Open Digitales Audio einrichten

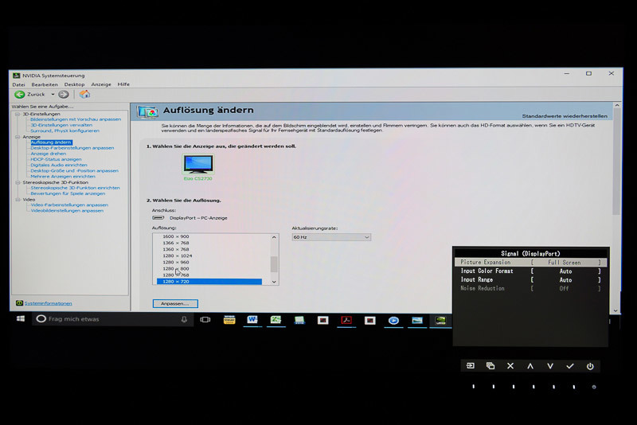click(59, 166)
